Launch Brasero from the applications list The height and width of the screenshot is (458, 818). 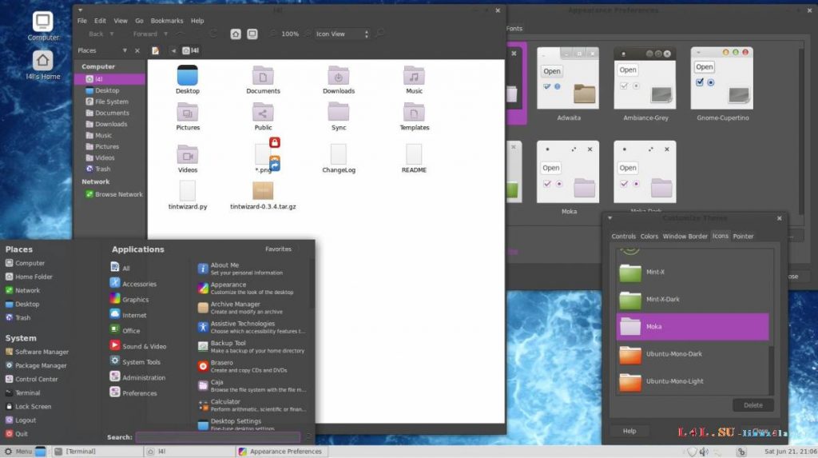tap(252, 366)
